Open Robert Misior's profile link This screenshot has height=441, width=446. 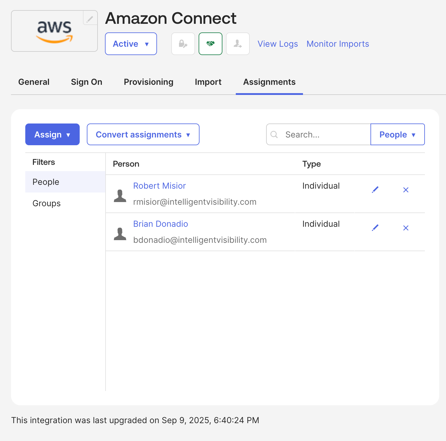pos(159,186)
